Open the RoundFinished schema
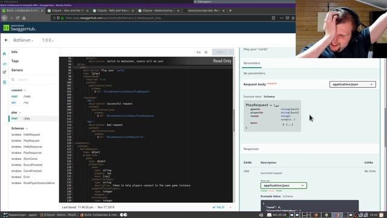 pyautogui.click(x=33, y=165)
